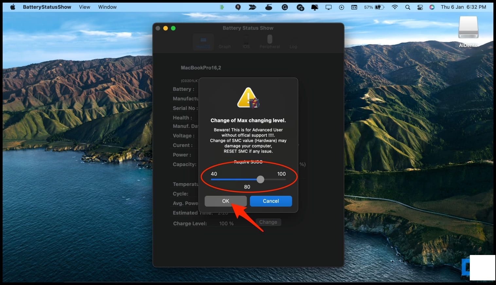The width and height of the screenshot is (496, 285).
Task: Open the Wi-Fi menu
Action: click(395, 7)
